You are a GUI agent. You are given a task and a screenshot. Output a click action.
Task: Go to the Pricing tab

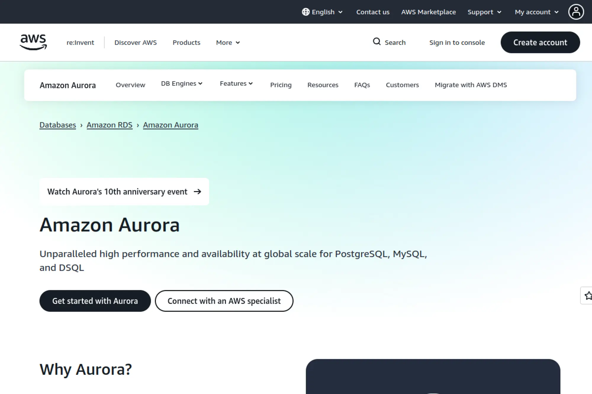pos(281,85)
